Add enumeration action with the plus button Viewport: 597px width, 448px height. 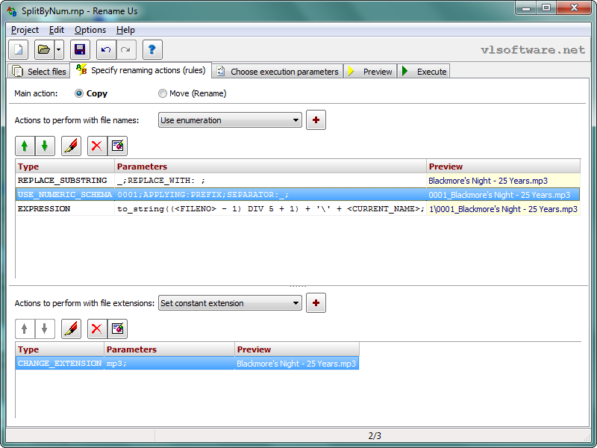coord(316,119)
